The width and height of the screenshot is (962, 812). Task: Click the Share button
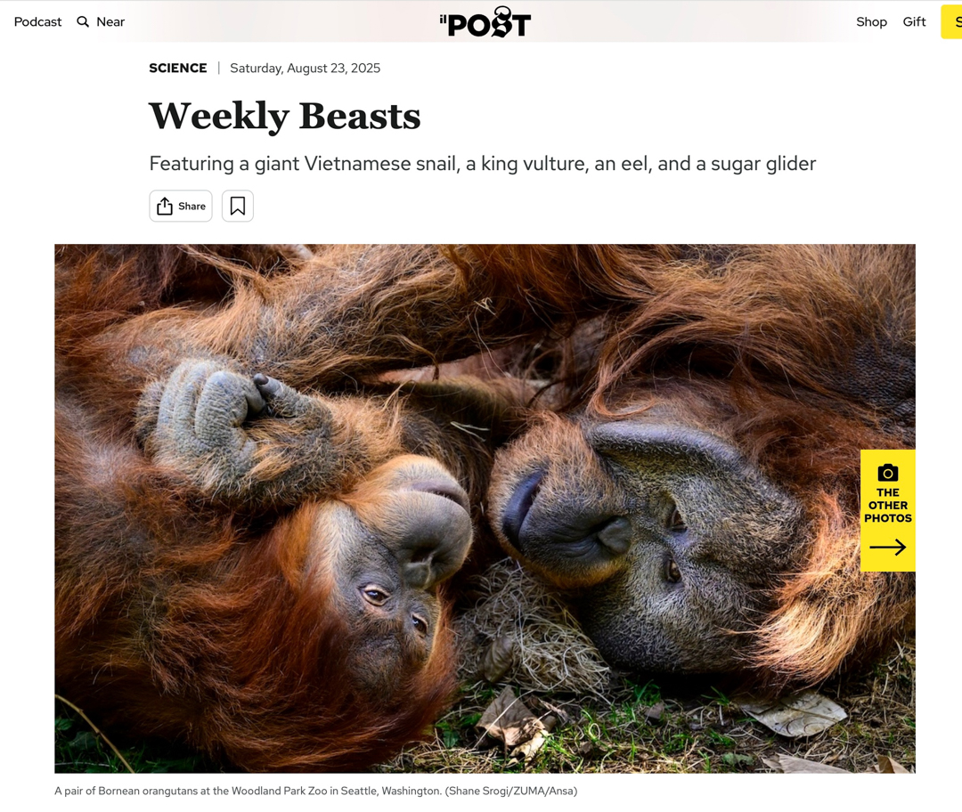click(x=180, y=206)
